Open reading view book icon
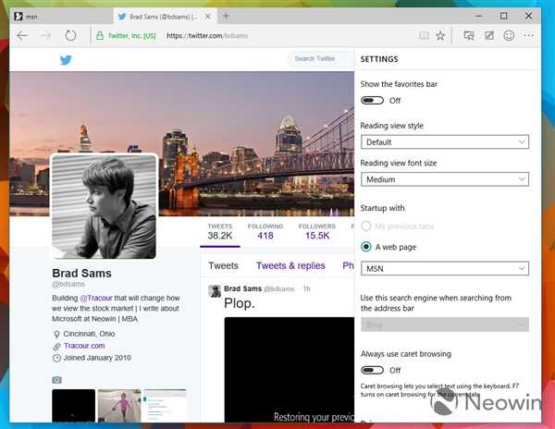 tap(424, 36)
